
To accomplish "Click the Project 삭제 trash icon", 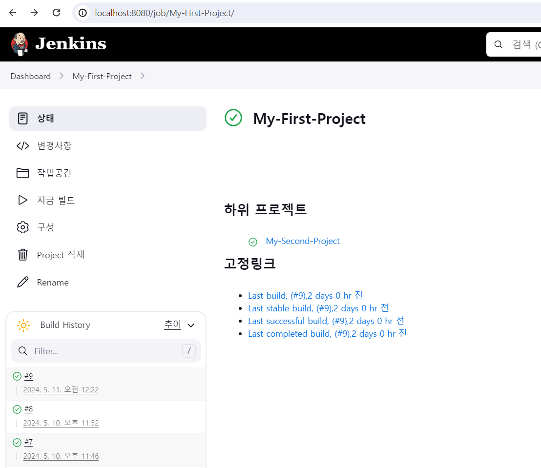I will tap(23, 255).
